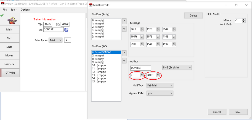Screen dimensions: 252x120
Task: Click the male gender symbol icon
Action: tap(66, 30)
